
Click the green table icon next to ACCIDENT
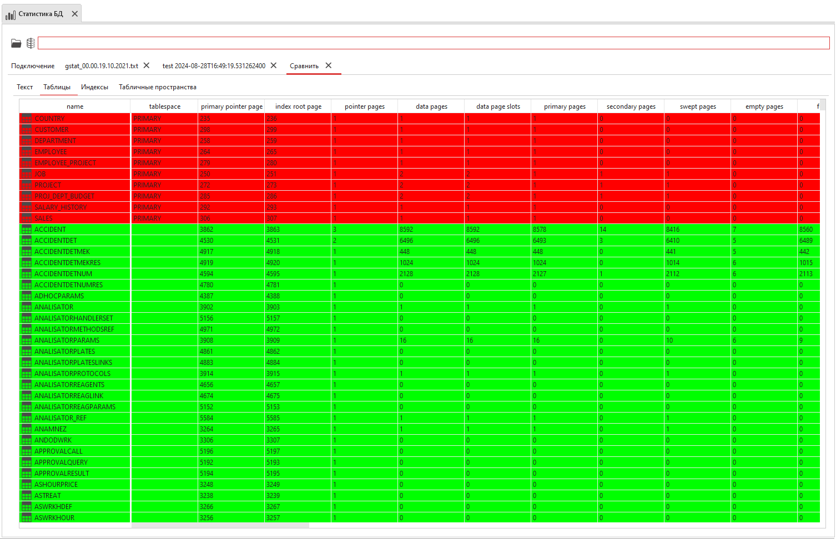pos(26,229)
